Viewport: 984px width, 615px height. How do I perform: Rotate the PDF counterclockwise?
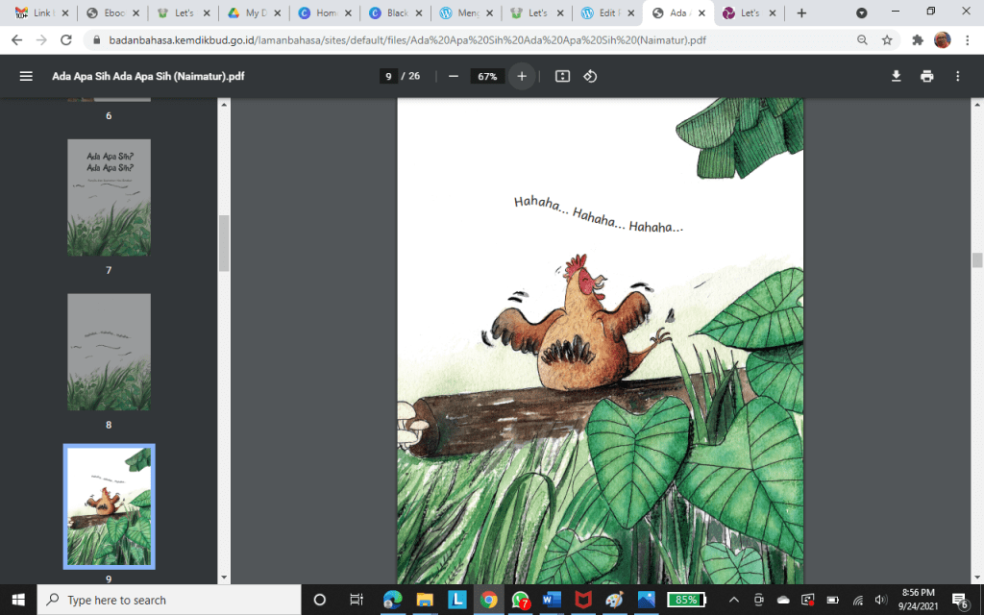click(x=590, y=76)
